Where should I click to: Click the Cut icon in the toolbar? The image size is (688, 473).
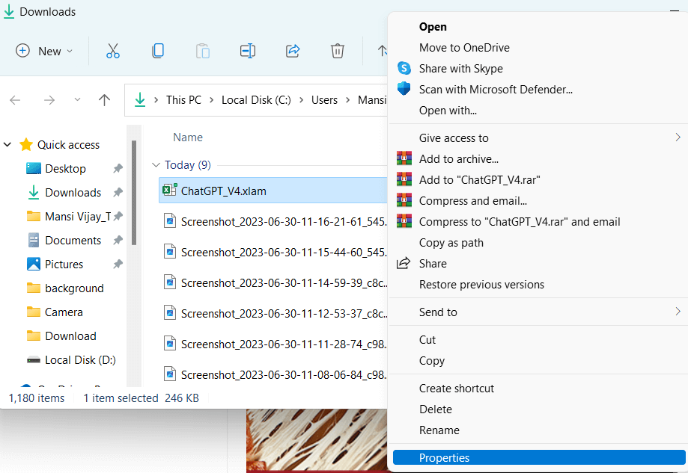click(113, 51)
